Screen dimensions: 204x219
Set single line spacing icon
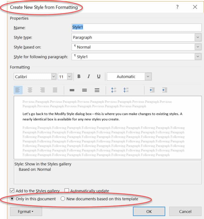pos(72,90)
